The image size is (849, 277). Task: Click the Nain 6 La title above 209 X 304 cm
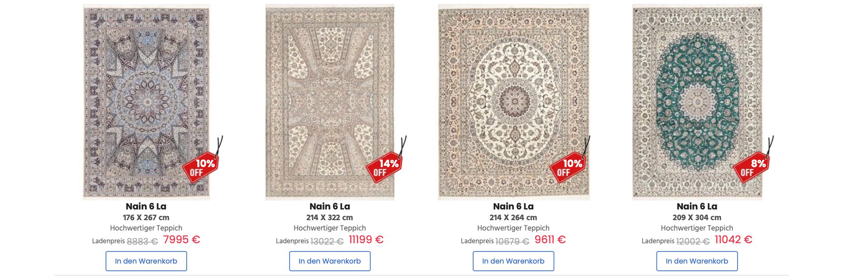tap(697, 206)
